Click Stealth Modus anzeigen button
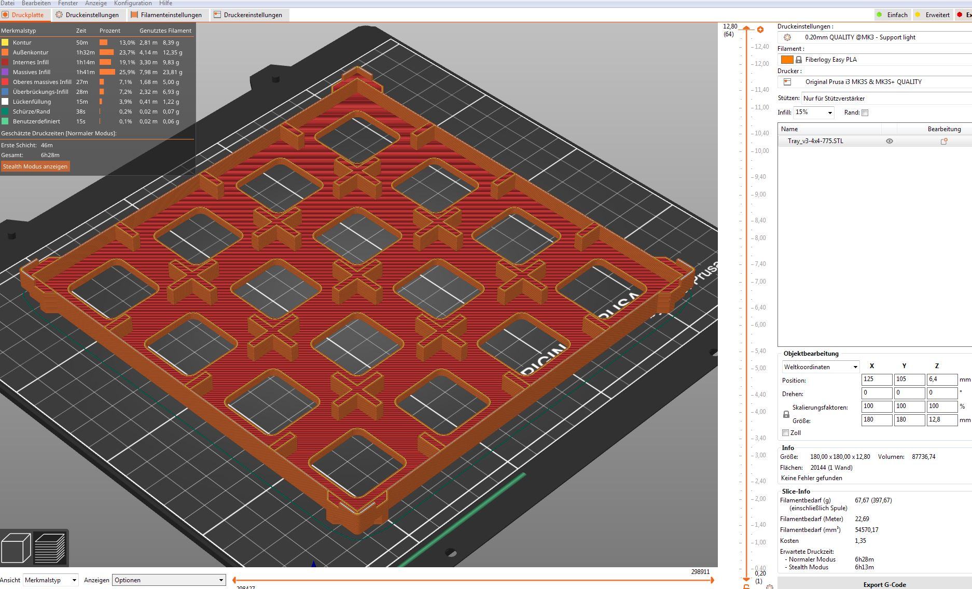Viewport: 972px width, 589px height. (35, 166)
